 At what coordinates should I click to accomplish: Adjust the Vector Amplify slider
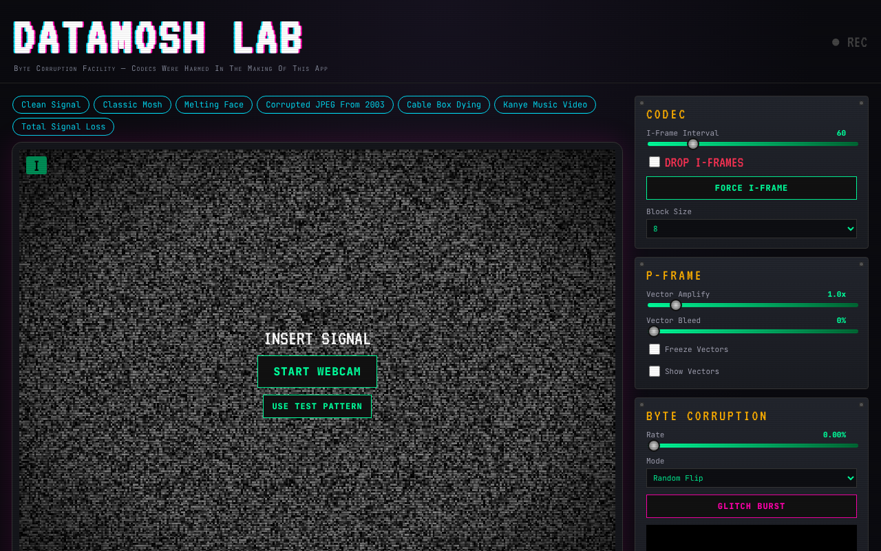[752, 305]
